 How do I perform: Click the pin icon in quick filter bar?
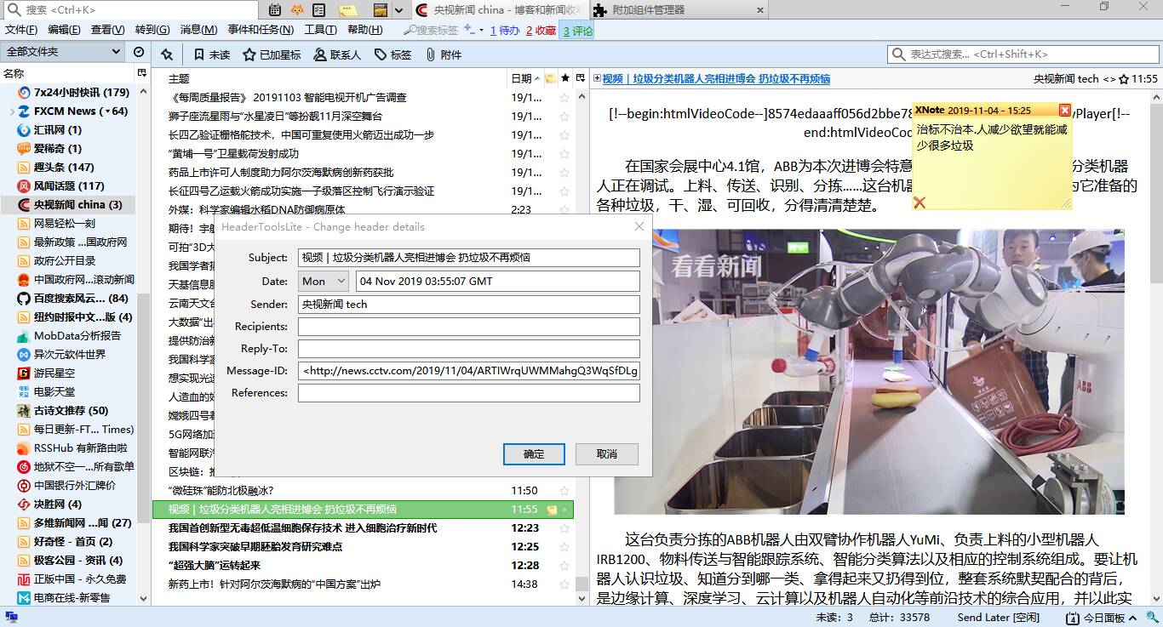point(167,54)
